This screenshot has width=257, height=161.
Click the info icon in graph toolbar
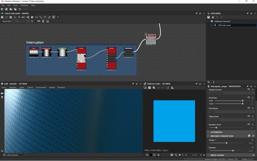15,17
